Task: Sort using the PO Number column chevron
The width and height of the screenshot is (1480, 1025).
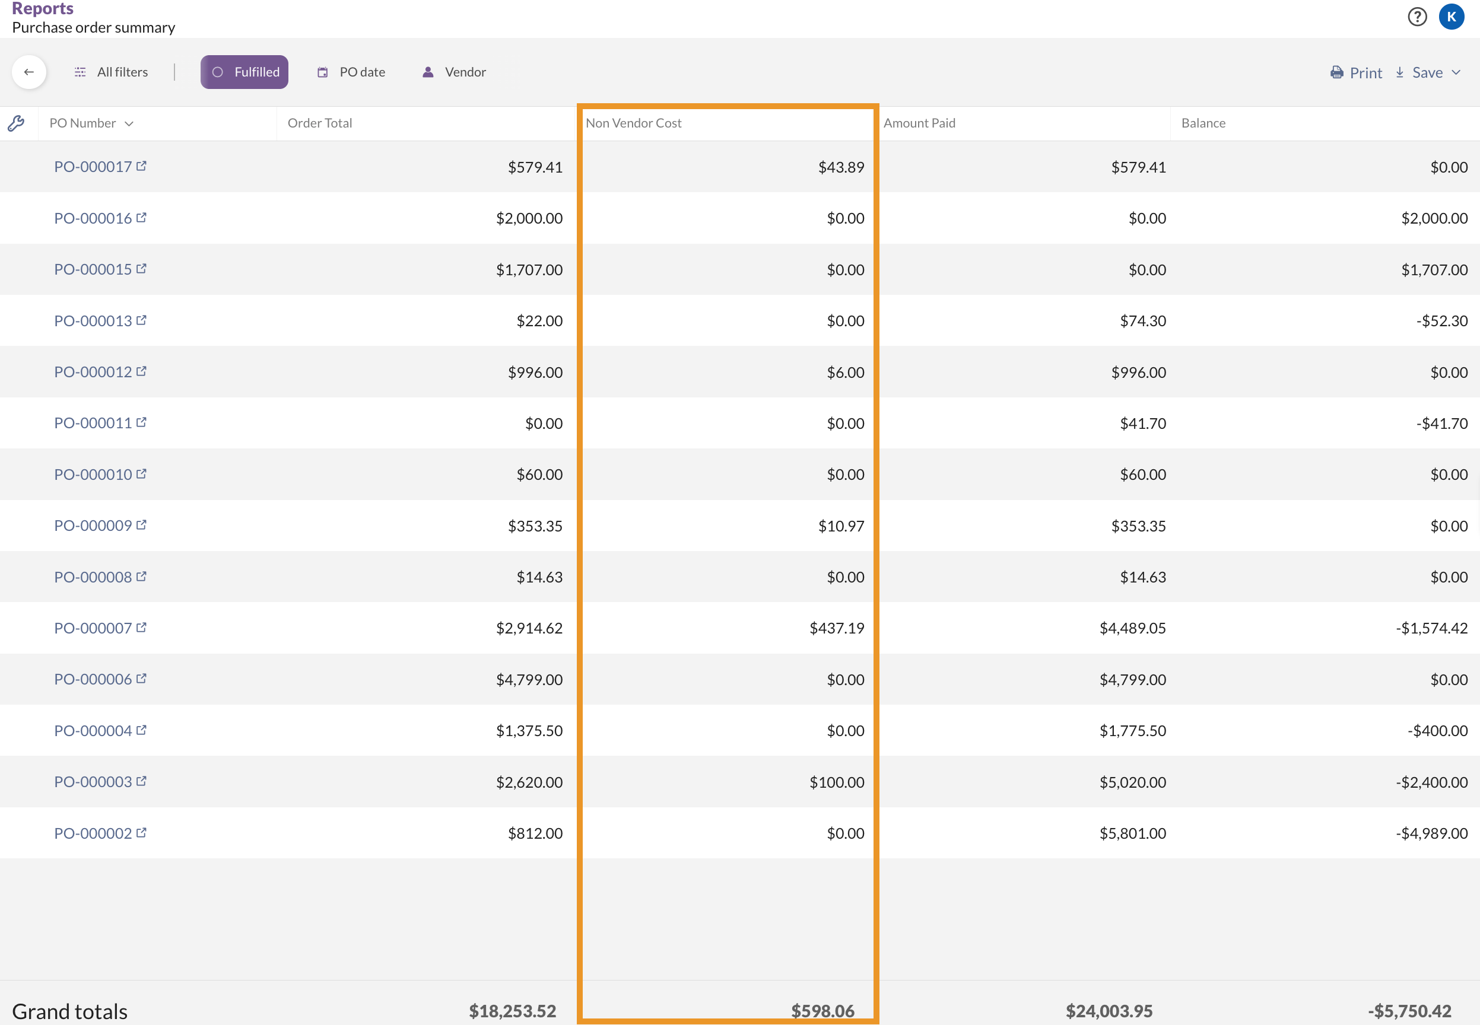Action: [x=129, y=124]
